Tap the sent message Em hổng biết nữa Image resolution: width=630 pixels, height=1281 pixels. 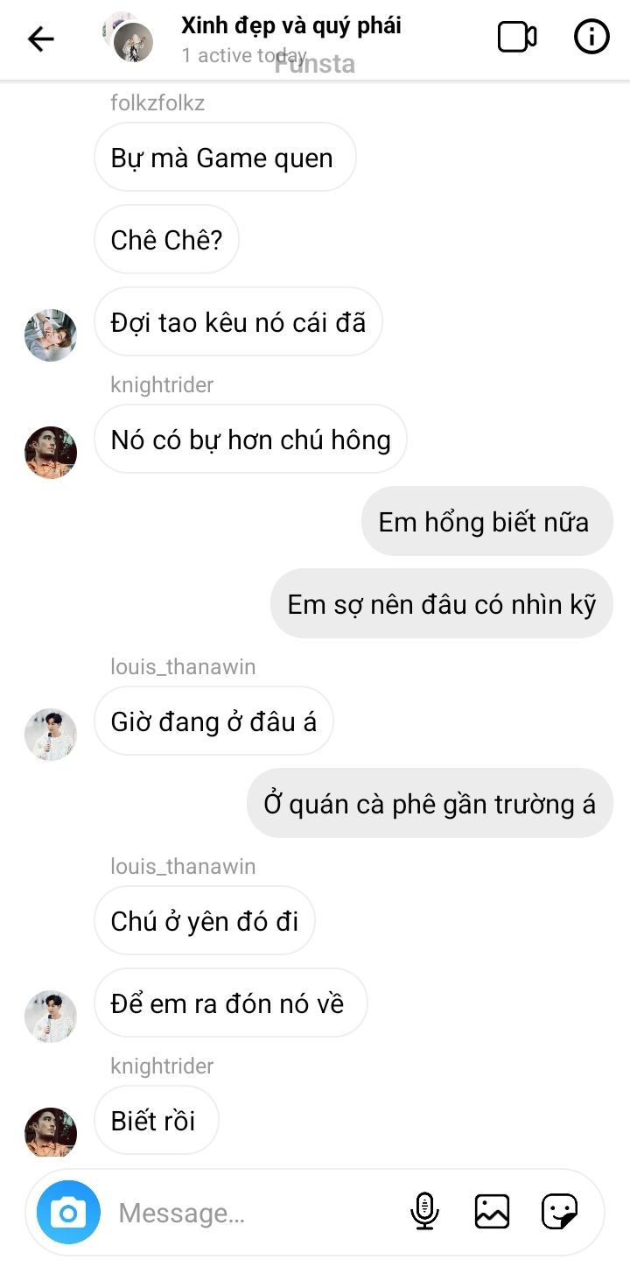coord(487,522)
